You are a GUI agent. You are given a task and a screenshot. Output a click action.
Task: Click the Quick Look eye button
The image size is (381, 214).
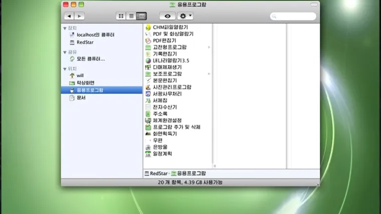(x=167, y=17)
